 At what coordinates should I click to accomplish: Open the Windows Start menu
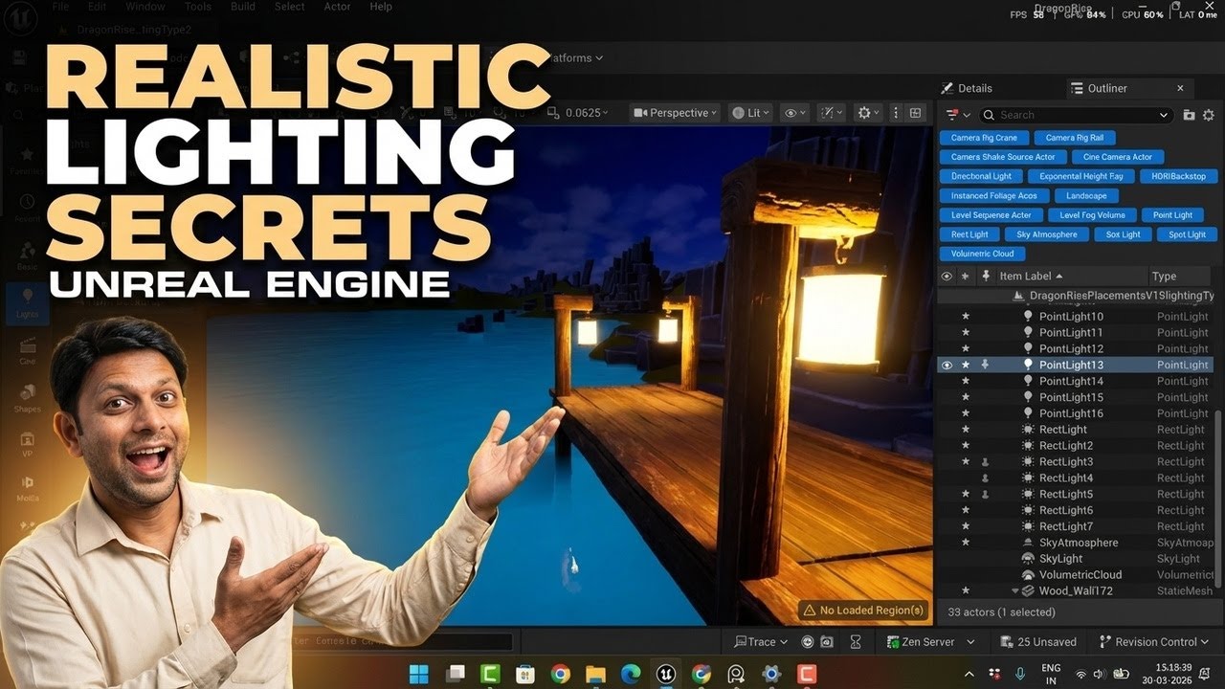click(x=419, y=674)
